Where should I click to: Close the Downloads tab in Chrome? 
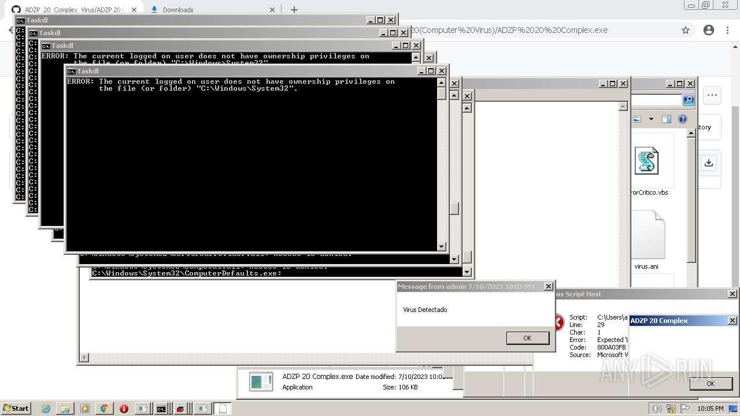272,10
